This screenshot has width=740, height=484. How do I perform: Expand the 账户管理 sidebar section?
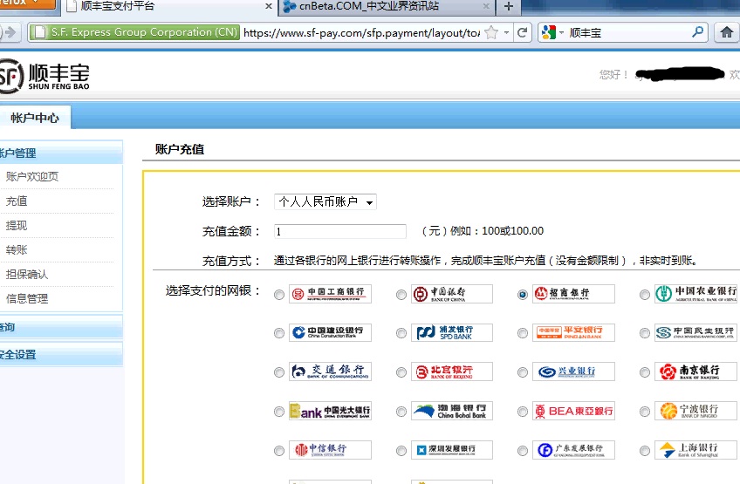pos(61,153)
